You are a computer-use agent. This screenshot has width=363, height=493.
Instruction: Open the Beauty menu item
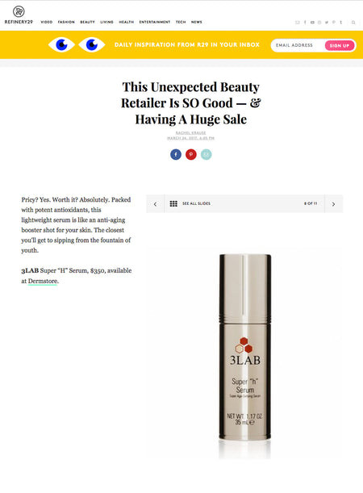click(87, 22)
